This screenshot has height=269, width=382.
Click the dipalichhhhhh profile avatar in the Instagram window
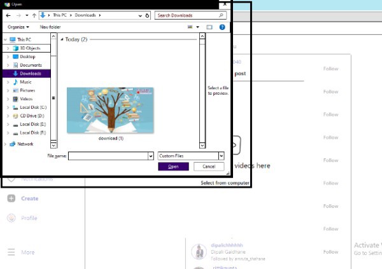coord(199,252)
